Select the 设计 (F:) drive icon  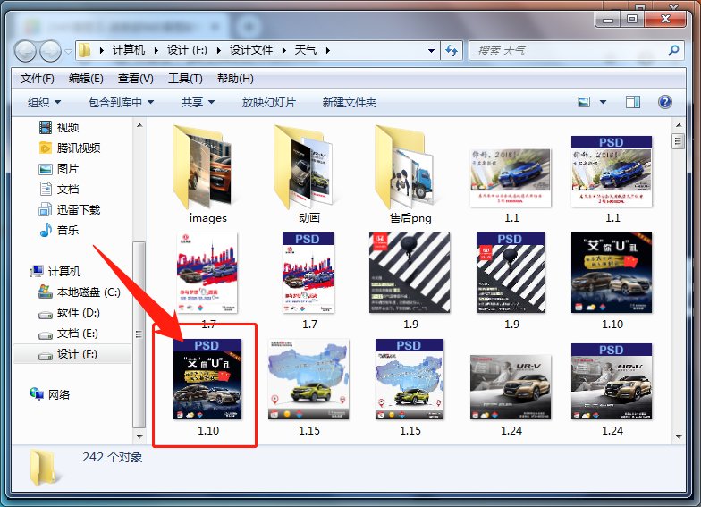coord(46,356)
